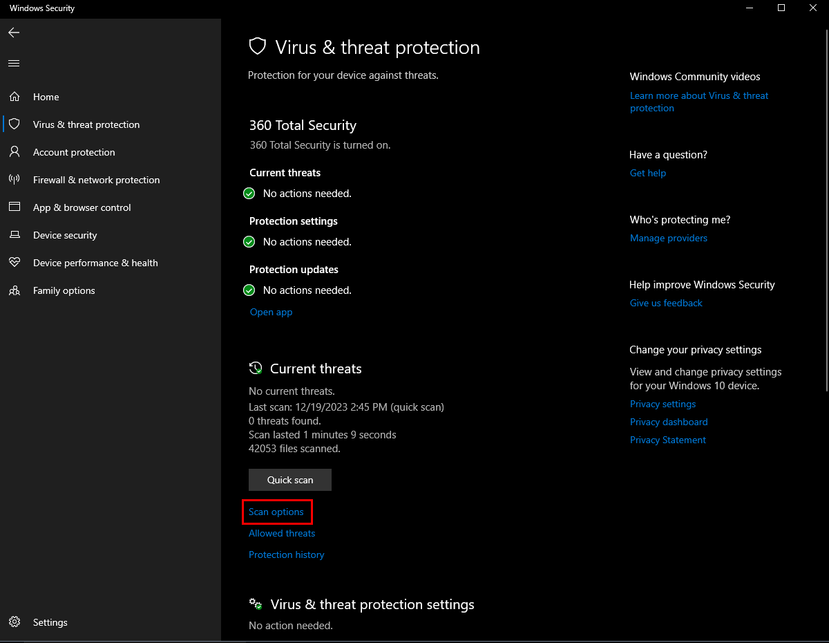
Task: Click Manage providers link
Action: [669, 239]
